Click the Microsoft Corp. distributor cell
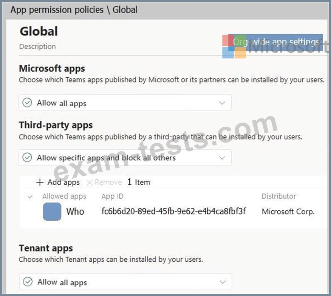The width and height of the screenshot is (331, 296). [x=288, y=212]
